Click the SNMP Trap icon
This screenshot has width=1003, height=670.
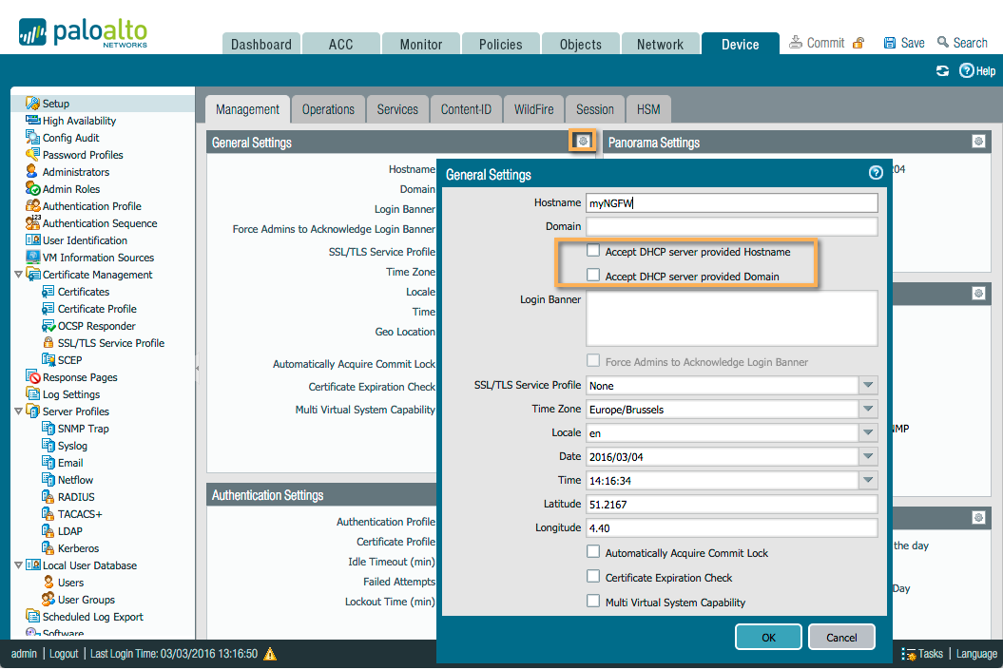48,428
